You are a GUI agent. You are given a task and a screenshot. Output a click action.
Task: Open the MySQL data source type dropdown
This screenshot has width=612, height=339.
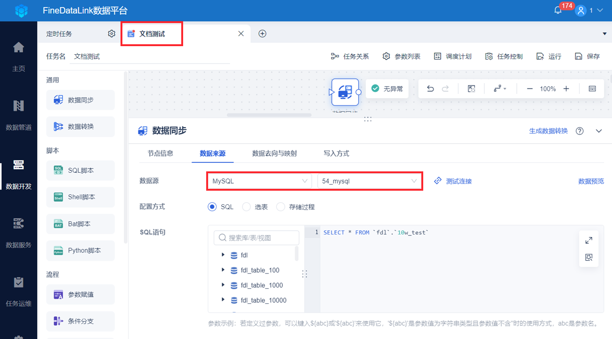click(x=259, y=181)
